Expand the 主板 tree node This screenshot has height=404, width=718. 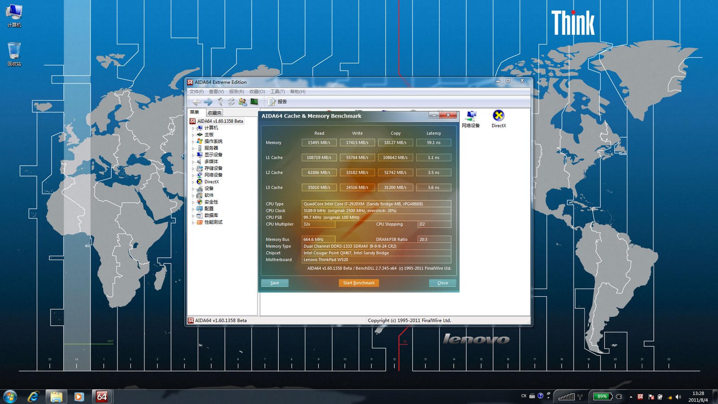(193, 135)
